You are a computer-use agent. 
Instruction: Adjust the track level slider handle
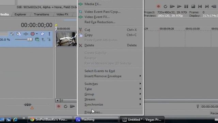pos(30,40)
